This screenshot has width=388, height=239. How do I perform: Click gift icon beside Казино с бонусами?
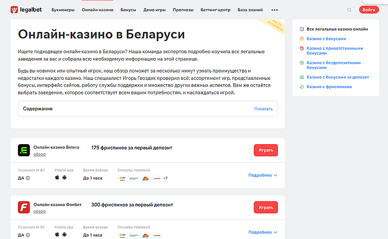pos(302,39)
